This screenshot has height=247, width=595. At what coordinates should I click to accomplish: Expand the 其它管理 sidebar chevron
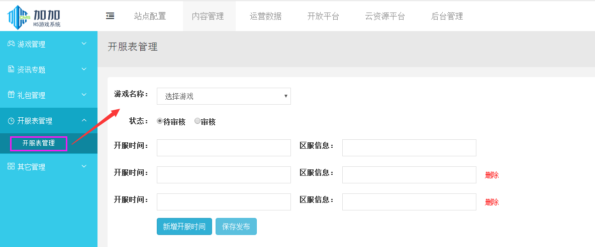84,166
